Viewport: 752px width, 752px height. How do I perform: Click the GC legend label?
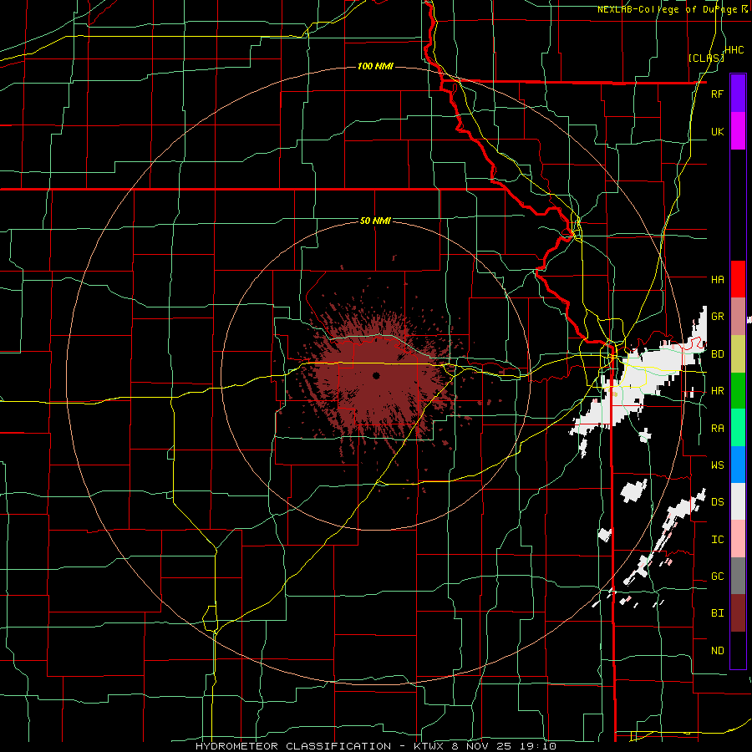[x=717, y=577]
